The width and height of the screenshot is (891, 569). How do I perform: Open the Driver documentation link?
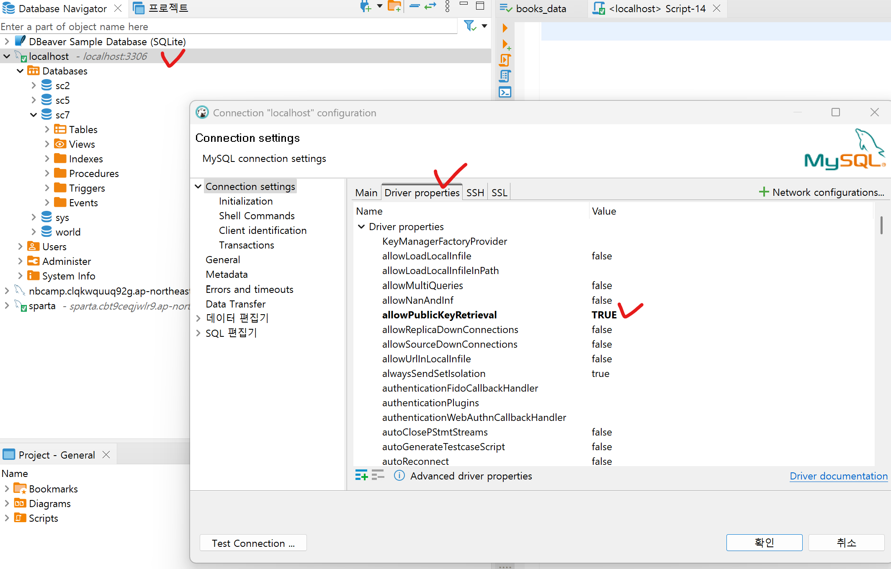point(838,476)
